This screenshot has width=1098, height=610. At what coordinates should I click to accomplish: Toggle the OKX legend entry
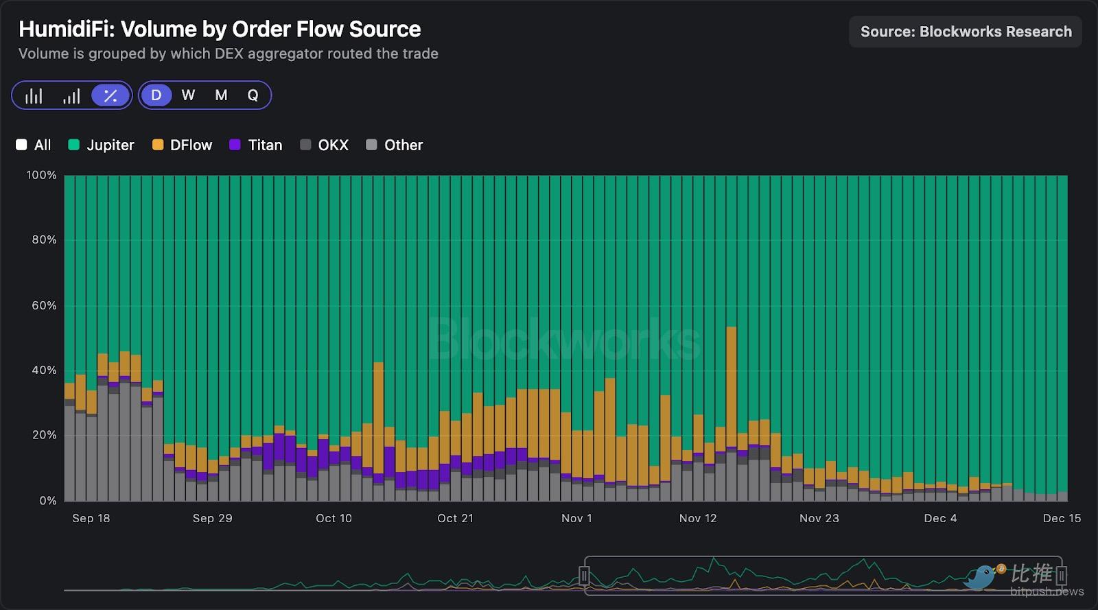point(305,145)
